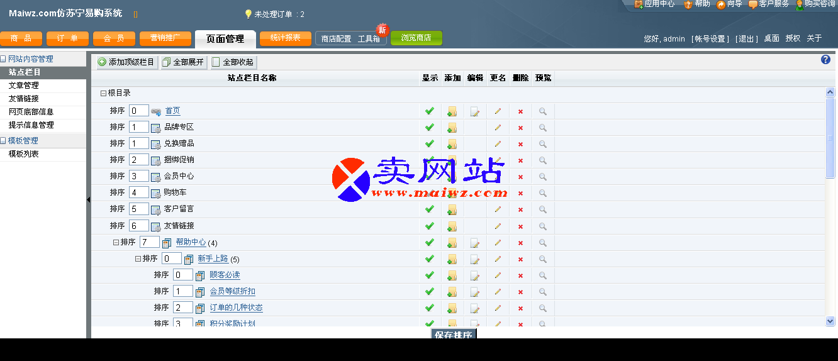This screenshot has width=838, height=361.
Task: Click the scrollbar down arrow
Action: point(830,321)
